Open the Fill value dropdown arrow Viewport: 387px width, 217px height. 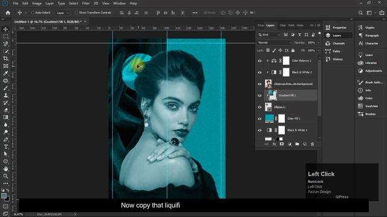(319, 51)
